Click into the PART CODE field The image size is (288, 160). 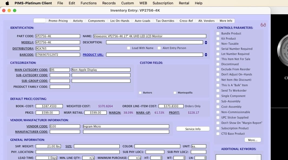tap(58, 36)
